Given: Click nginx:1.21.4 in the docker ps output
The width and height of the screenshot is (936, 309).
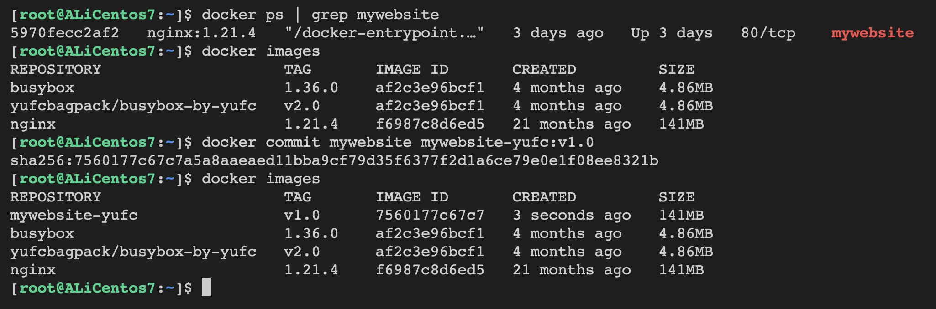Looking at the screenshot, I should click(201, 33).
